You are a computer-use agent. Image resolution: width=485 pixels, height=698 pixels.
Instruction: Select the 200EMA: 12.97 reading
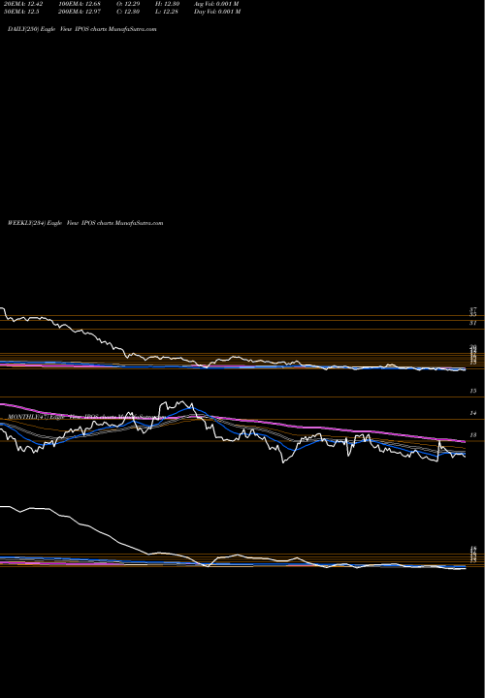coord(80,12)
